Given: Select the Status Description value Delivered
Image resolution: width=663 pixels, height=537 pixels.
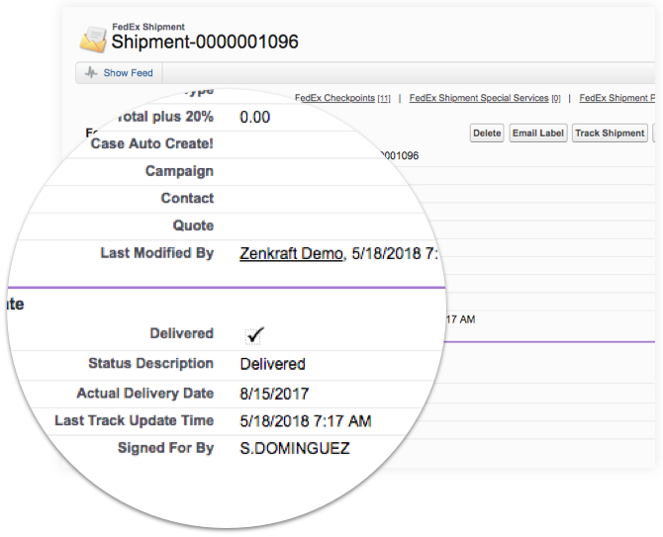Looking at the screenshot, I should (273, 364).
